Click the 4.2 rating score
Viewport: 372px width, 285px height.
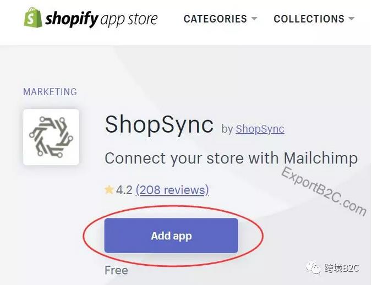124,190
